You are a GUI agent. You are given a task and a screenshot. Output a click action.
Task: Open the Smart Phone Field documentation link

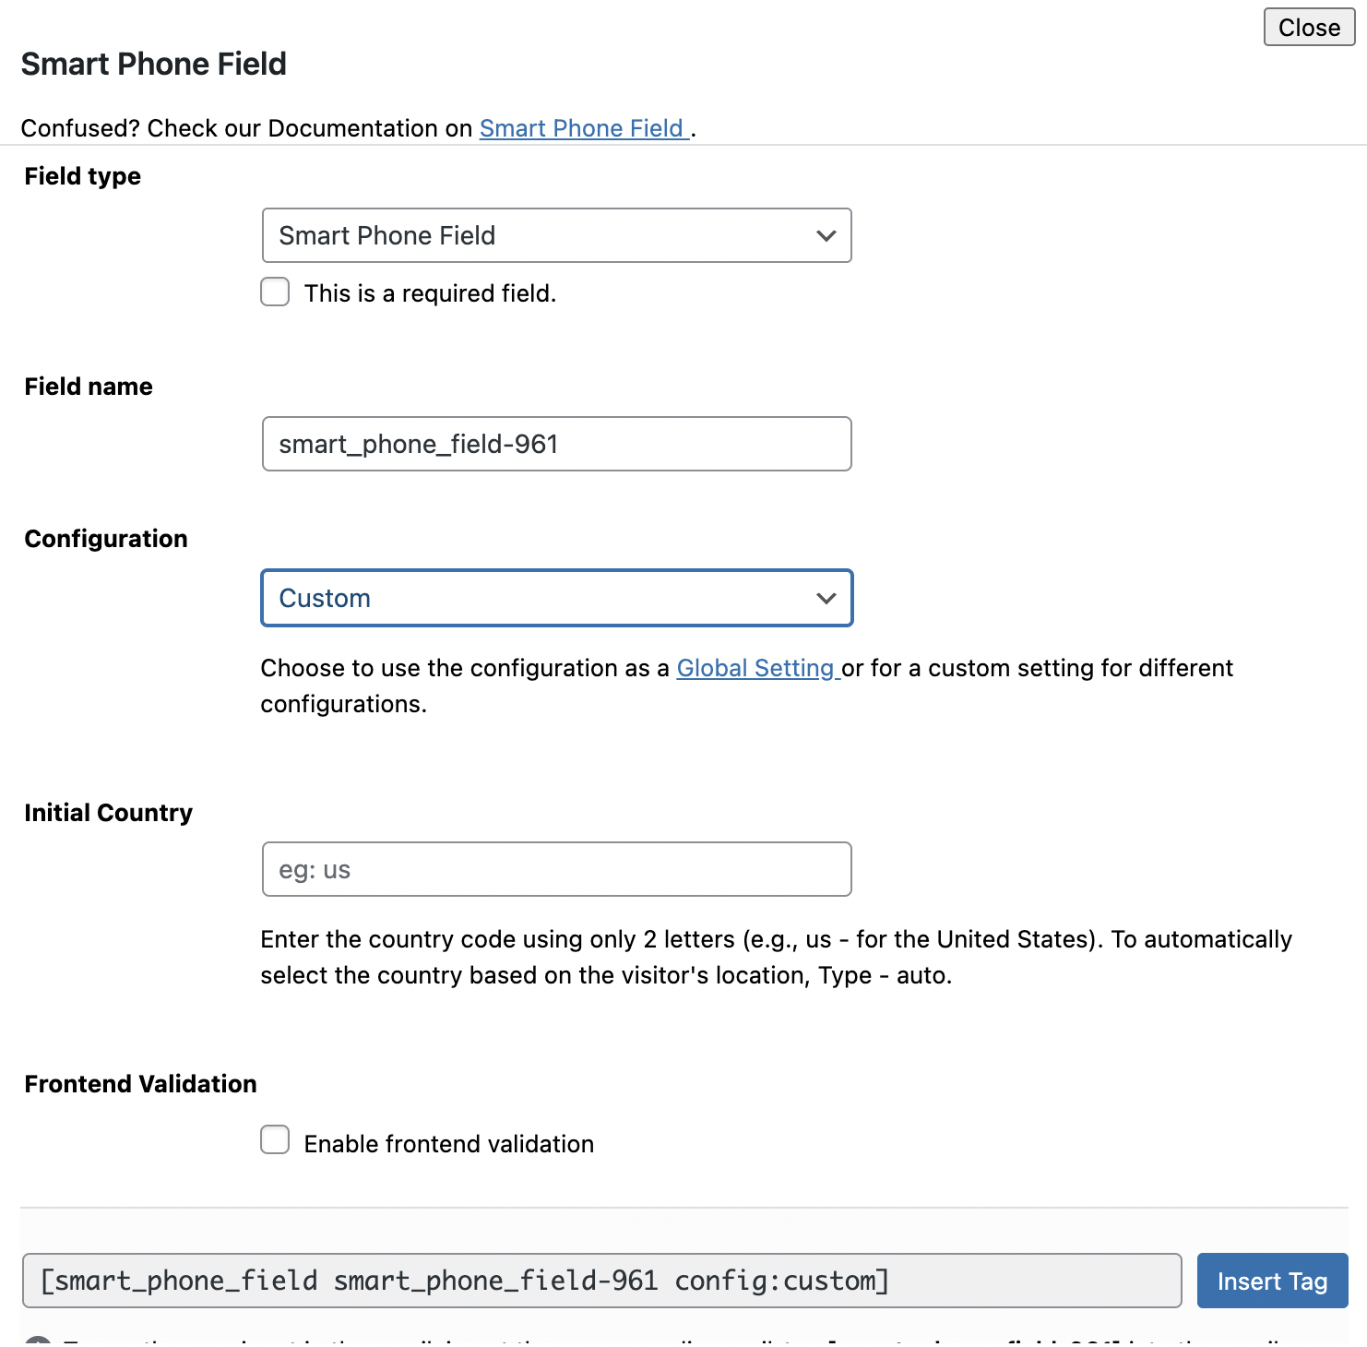[583, 128]
